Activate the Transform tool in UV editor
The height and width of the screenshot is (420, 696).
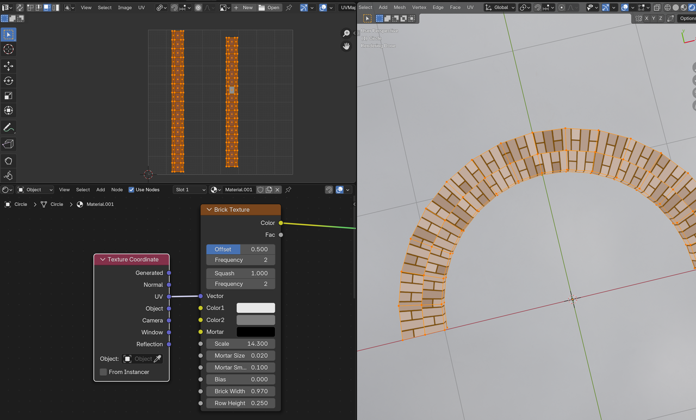point(9,110)
